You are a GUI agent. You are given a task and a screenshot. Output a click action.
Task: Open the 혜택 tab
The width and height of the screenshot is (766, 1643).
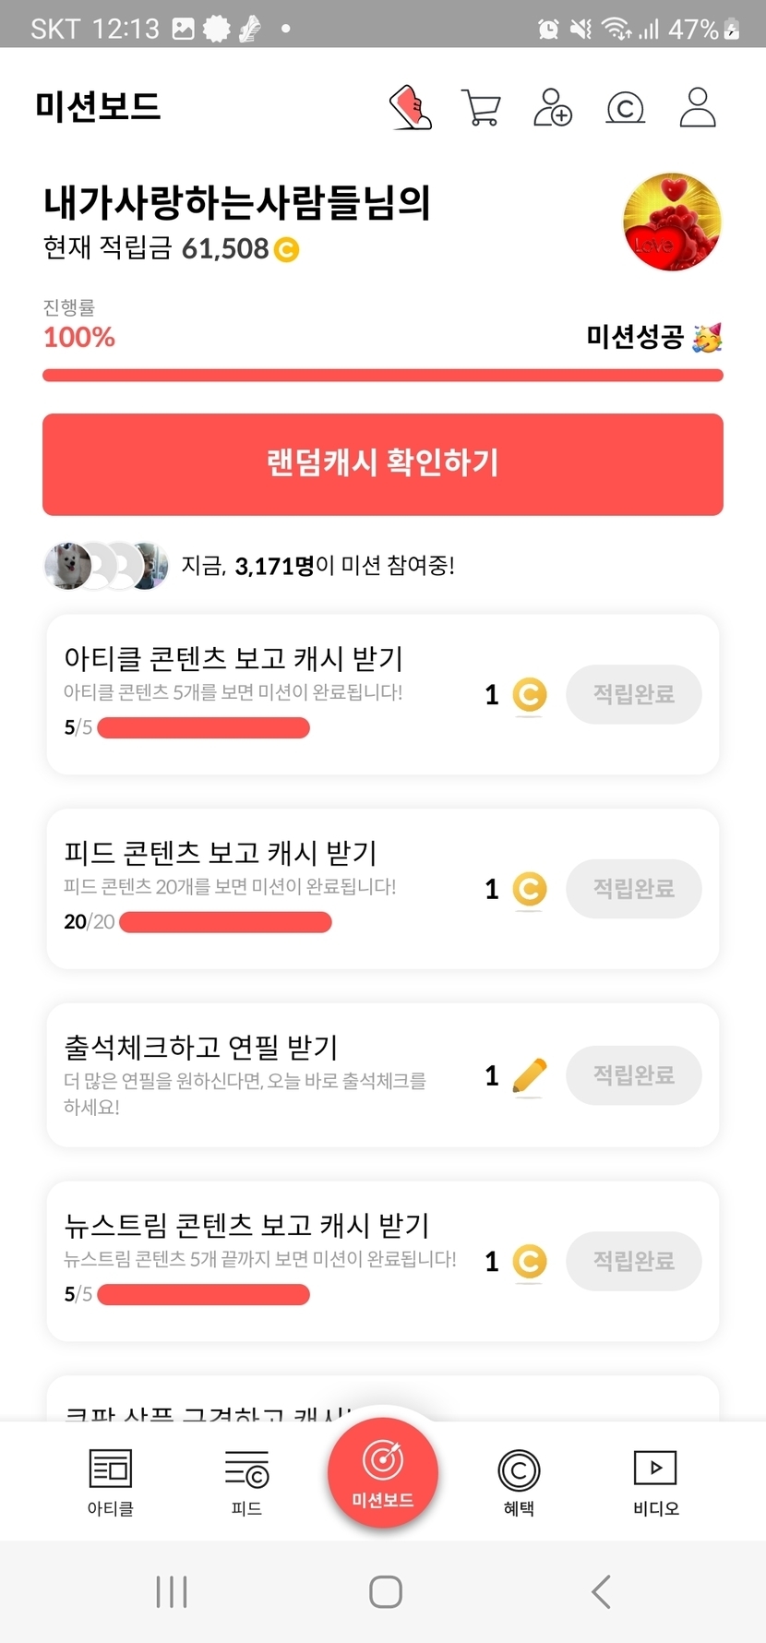tap(519, 1481)
